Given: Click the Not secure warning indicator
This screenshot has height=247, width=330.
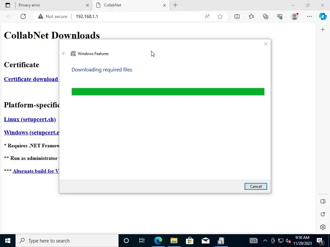Looking at the screenshot, I should coord(53,16).
